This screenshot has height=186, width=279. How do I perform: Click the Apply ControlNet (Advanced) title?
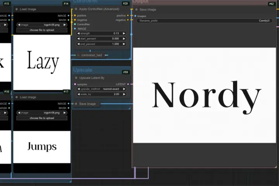(x=99, y=9)
